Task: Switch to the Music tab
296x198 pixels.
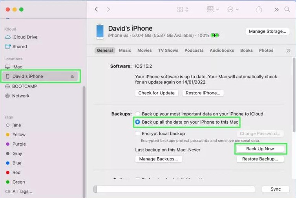Action: [125, 50]
